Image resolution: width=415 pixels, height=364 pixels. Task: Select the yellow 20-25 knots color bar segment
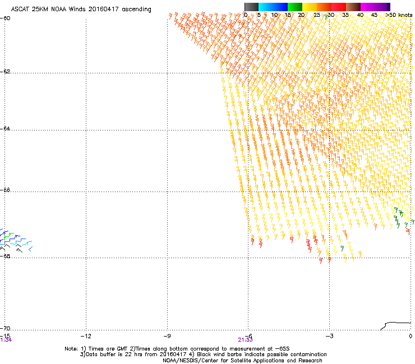[310, 7]
